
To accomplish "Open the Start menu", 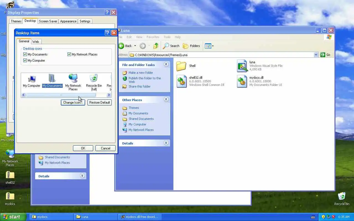I will tap(13, 217).
